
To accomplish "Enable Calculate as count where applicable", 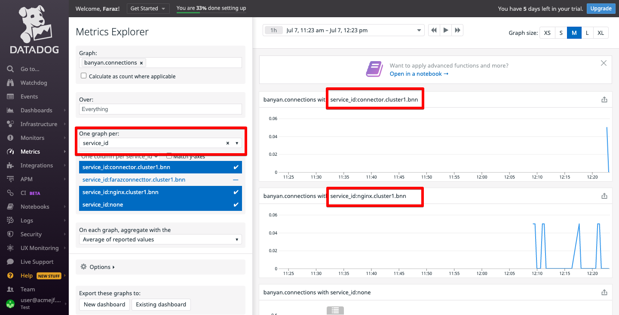I will click(84, 76).
